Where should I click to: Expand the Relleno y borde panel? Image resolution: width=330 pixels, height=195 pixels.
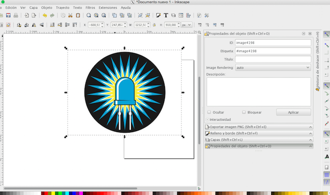tap(259, 133)
